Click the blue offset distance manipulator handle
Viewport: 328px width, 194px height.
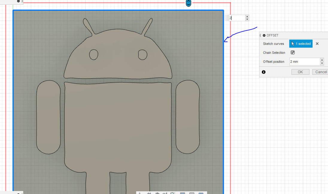pos(189,3)
